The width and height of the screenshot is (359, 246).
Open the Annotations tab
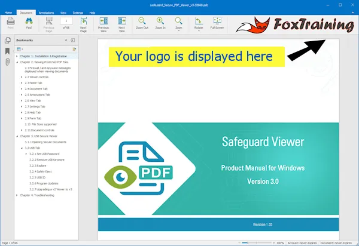pyautogui.click(x=46, y=13)
